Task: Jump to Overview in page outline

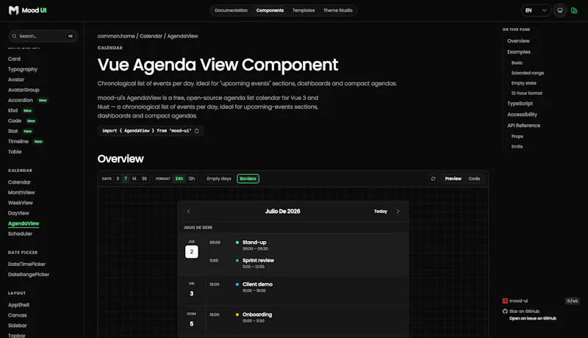Action: click(519, 41)
